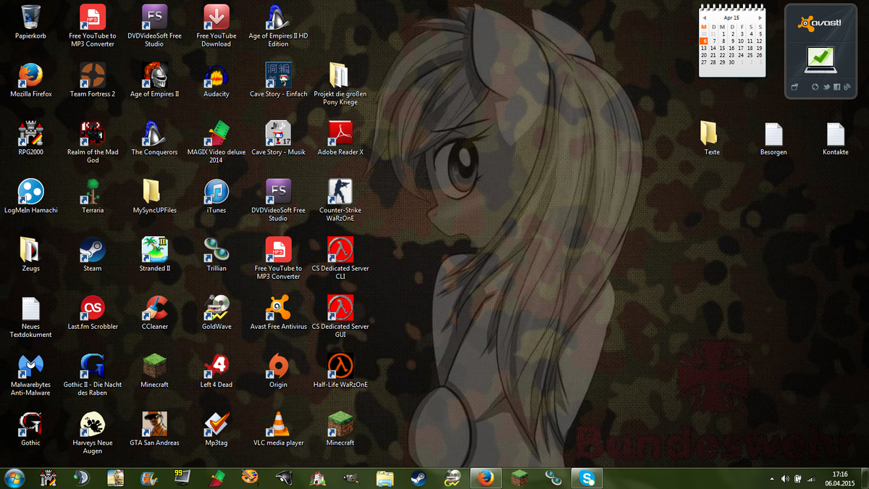Launch GoldWave from desktop
The height and width of the screenshot is (489, 869).
pyautogui.click(x=217, y=313)
